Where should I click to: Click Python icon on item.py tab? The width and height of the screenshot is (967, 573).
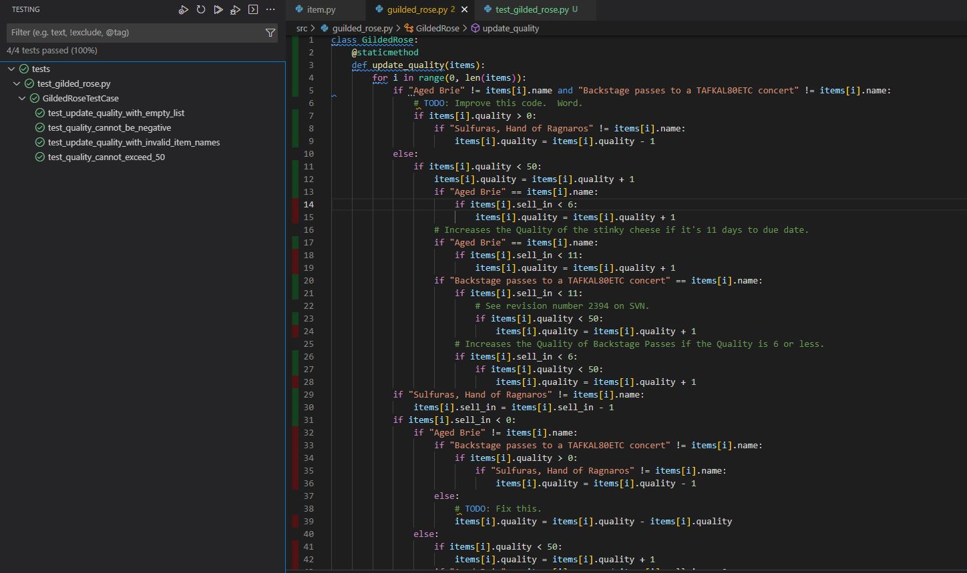click(x=299, y=9)
